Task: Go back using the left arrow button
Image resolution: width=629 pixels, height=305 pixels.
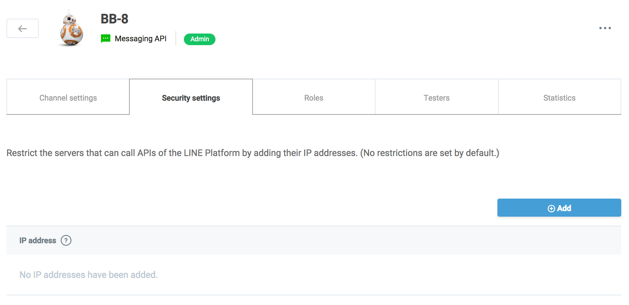Action: pos(23,28)
